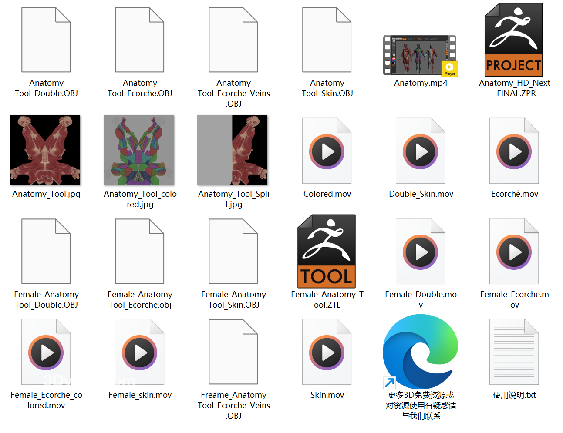
Task: Select the Skin.mov video file
Action: point(327,352)
